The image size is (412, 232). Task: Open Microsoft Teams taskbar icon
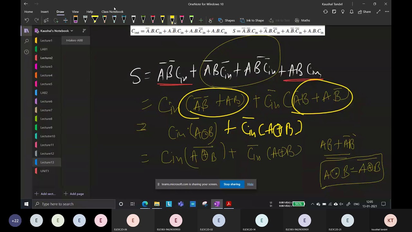181,204
